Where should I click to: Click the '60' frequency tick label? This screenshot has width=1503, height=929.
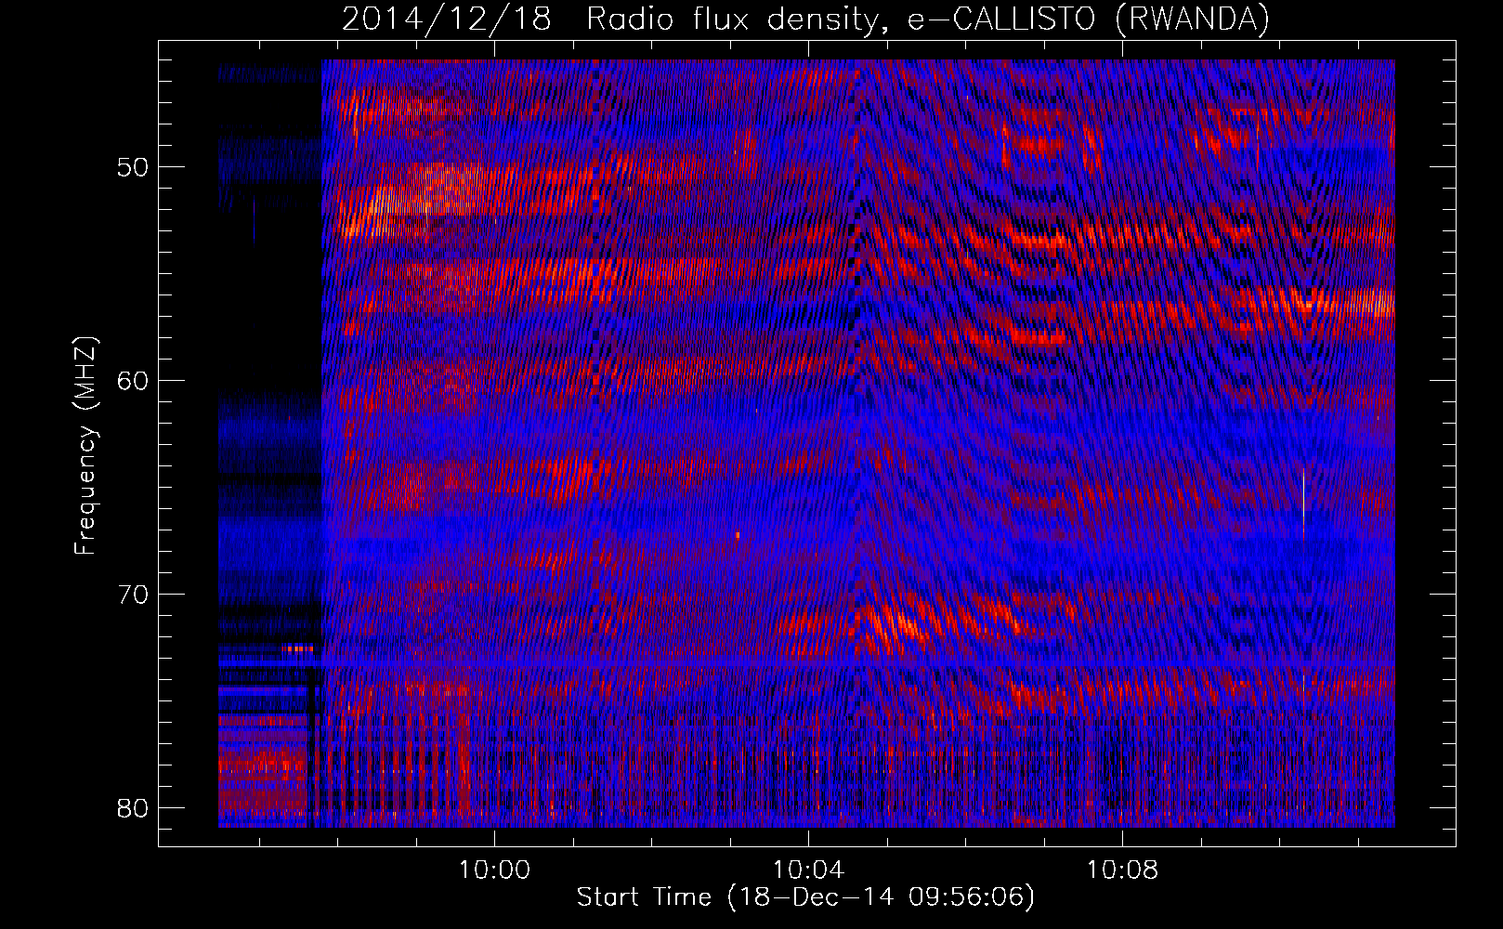tap(133, 381)
